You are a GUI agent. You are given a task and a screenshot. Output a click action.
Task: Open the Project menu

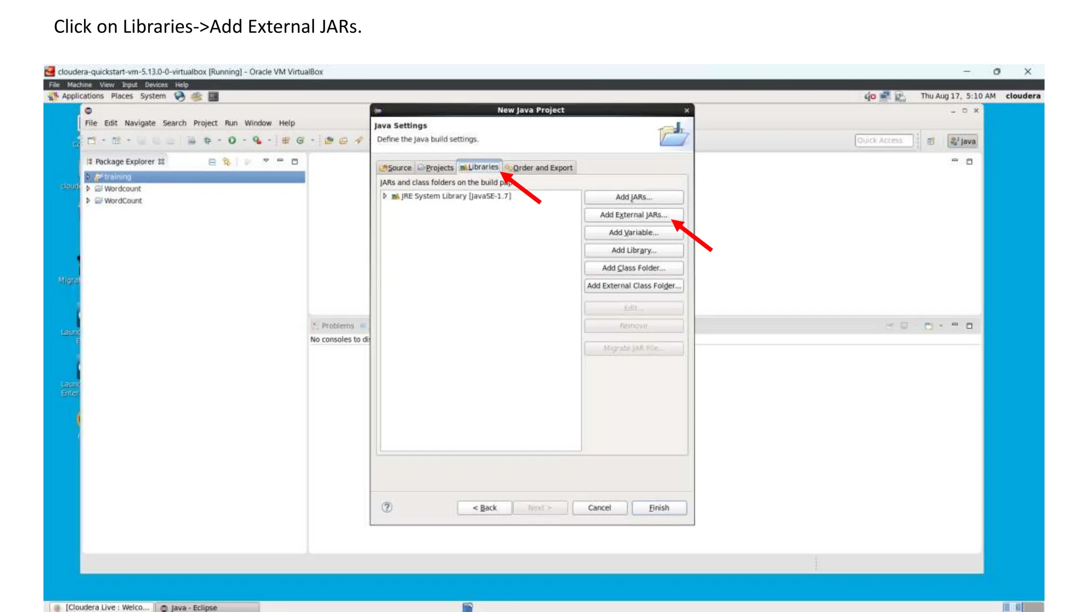coord(205,123)
